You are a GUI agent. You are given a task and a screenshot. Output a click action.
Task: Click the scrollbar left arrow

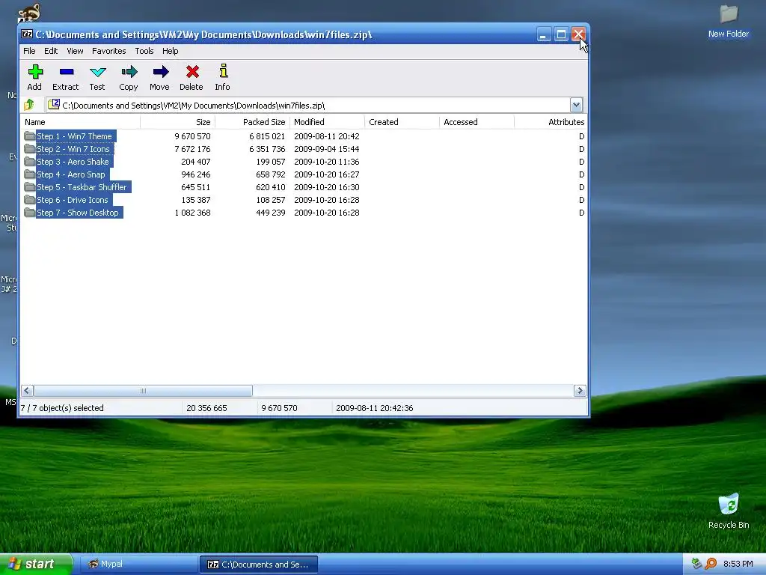pyautogui.click(x=28, y=391)
